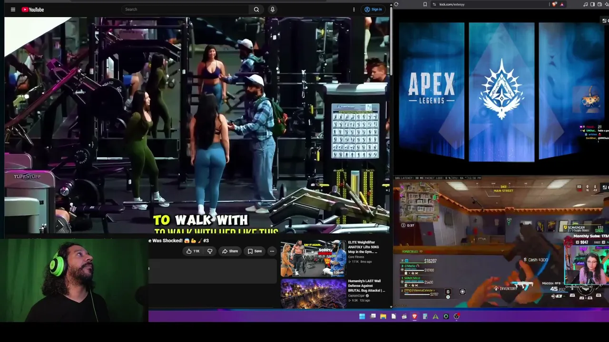Open Humanity's LAST Wall Defense video thumbnail
609x342 pixels.
click(x=313, y=294)
